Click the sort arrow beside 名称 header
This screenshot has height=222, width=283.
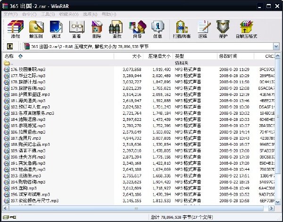[x=20, y=56]
